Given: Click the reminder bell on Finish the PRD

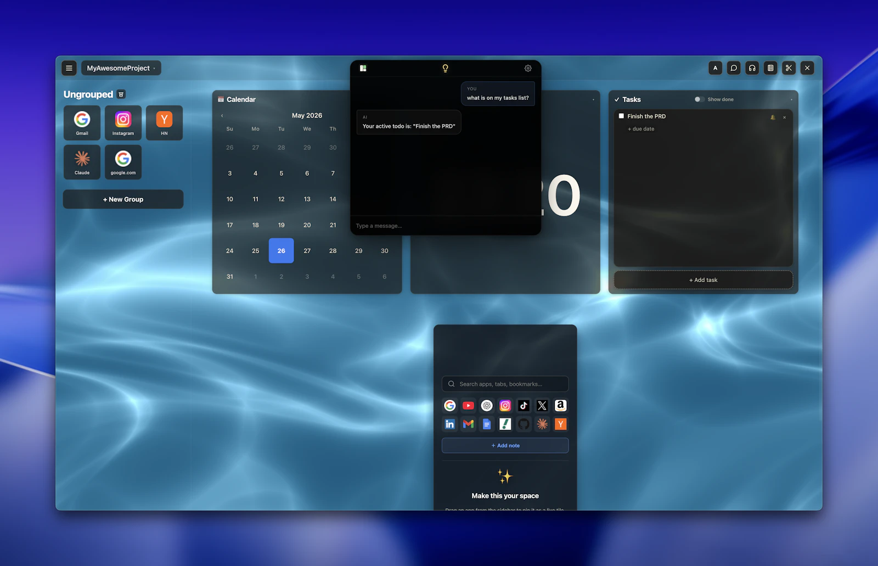Looking at the screenshot, I should pyautogui.click(x=773, y=117).
